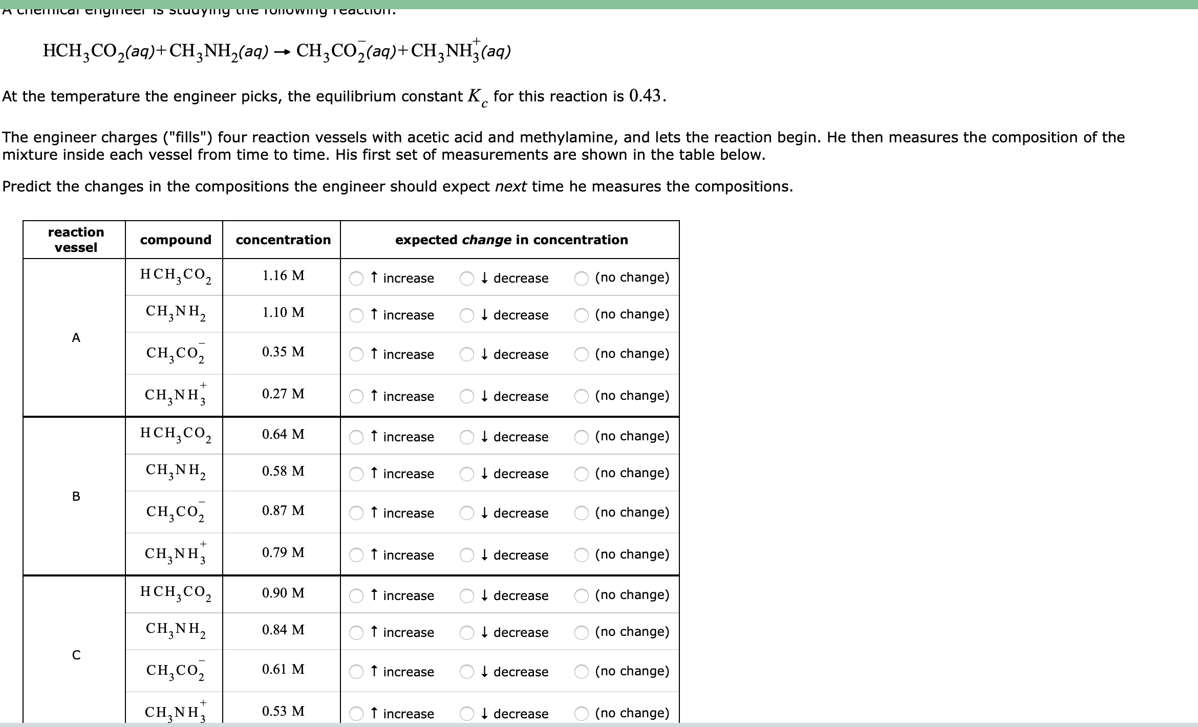The height and width of the screenshot is (727, 1198).
Task: Select no change for HCH3CO2 in vessel B
Action: [581, 436]
